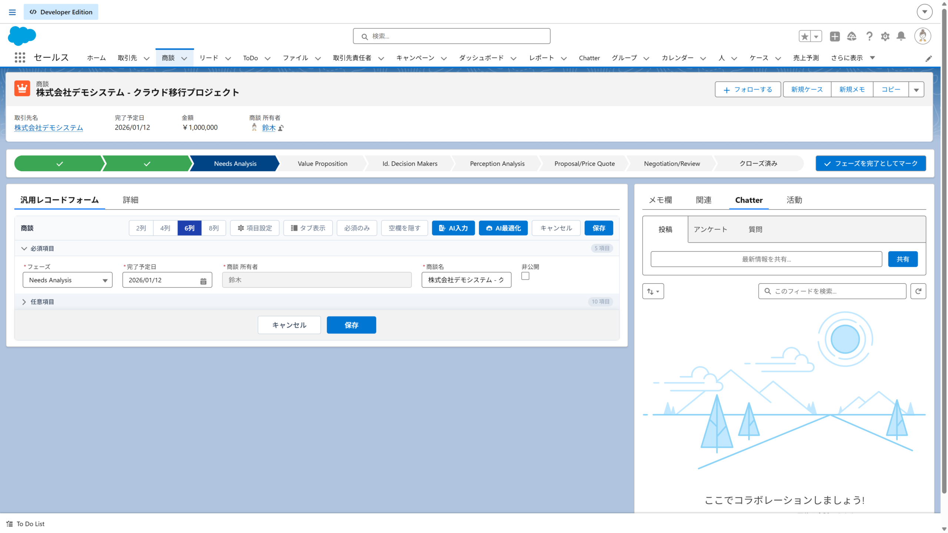Image resolution: width=948 pixels, height=533 pixels.
Task: Open date picker calendar icon
Action: (203, 281)
